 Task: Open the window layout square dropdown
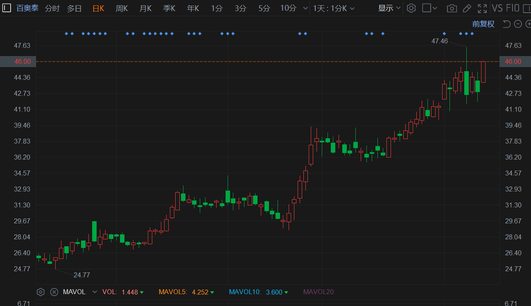(430, 8)
